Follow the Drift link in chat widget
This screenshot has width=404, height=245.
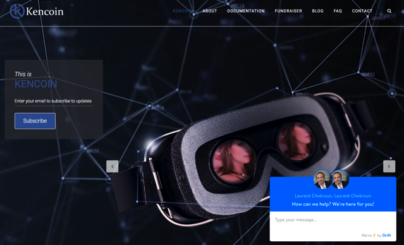click(x=386, y=236)
